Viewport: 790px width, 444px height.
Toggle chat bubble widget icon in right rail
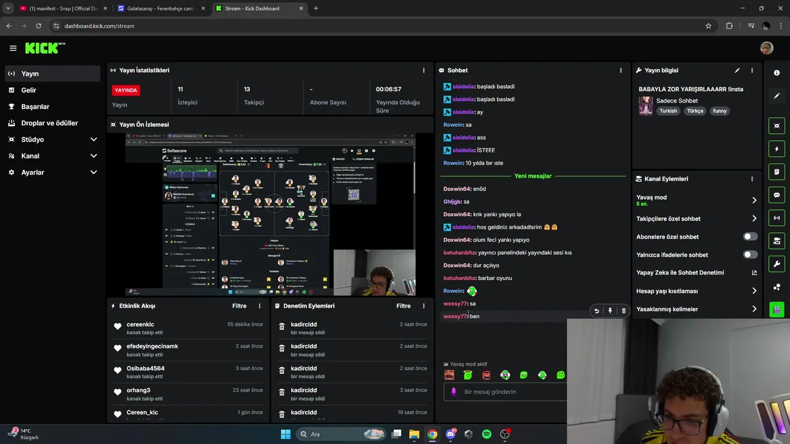coord(776,195)
